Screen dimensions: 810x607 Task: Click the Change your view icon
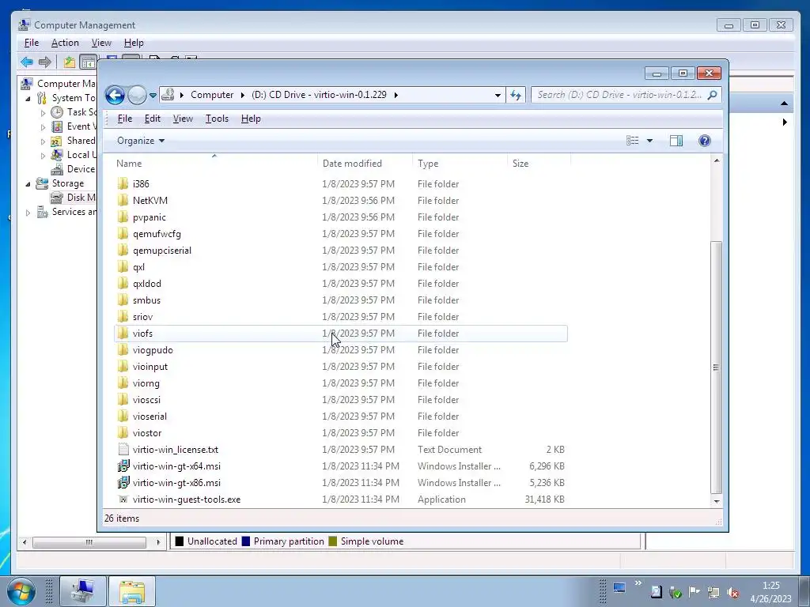pos(632,141)
